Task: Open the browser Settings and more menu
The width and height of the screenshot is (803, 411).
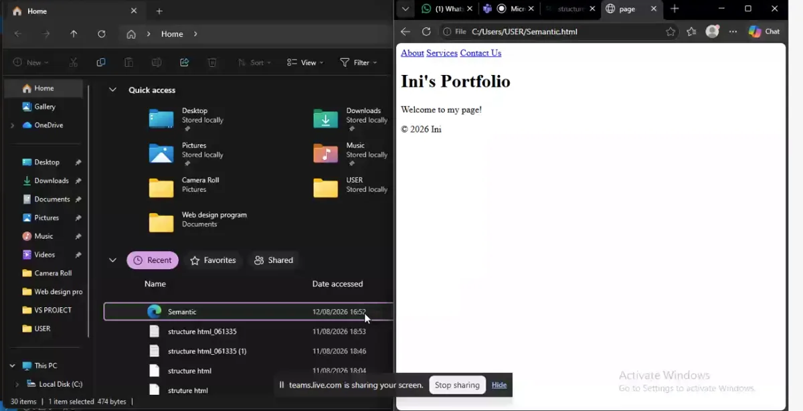Action: (733, 31)
